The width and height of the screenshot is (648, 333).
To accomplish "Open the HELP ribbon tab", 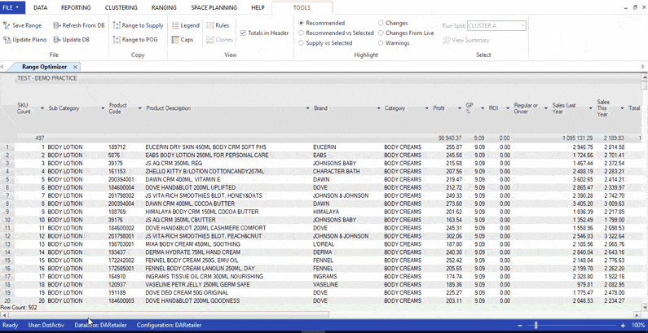I will [258, 7].
